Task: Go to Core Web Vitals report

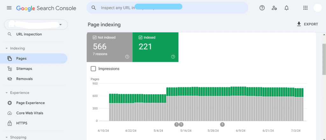Action: pos(29,113)
